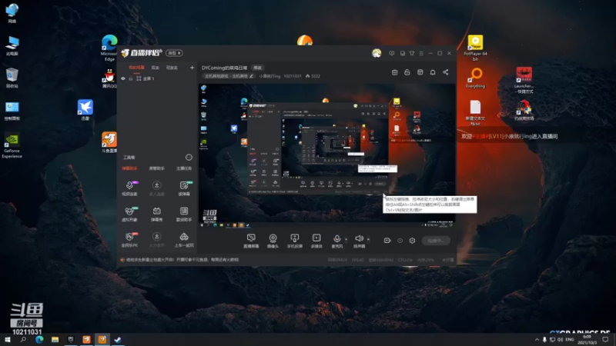Toggle microphone icon in system tray
This screenshot has height=346, width=616.
pos(544,339)
